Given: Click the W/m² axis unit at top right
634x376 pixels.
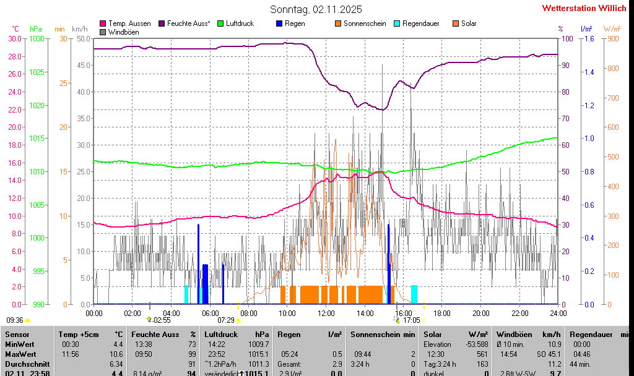Looking at the screenshot, I should [x=612, y=29].
